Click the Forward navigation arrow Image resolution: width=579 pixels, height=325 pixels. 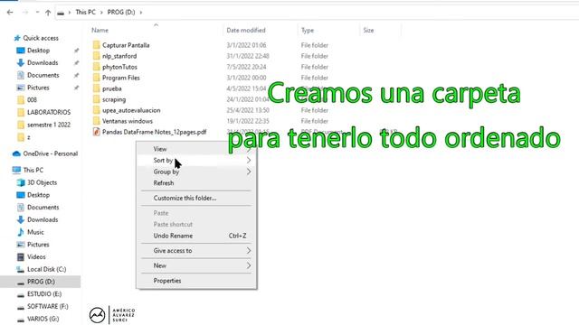click(x=25, y=12)
